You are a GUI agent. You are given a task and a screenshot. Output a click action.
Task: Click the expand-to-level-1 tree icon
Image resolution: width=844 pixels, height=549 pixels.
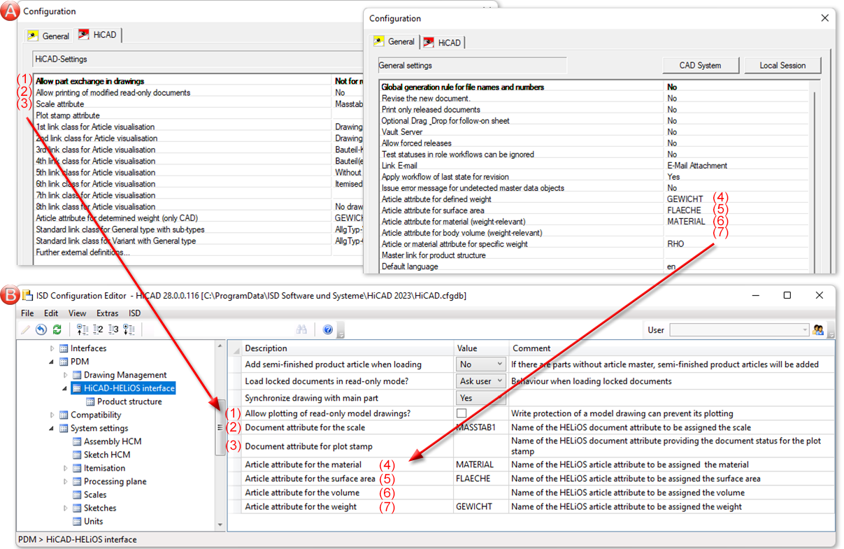tap(82, 329)
